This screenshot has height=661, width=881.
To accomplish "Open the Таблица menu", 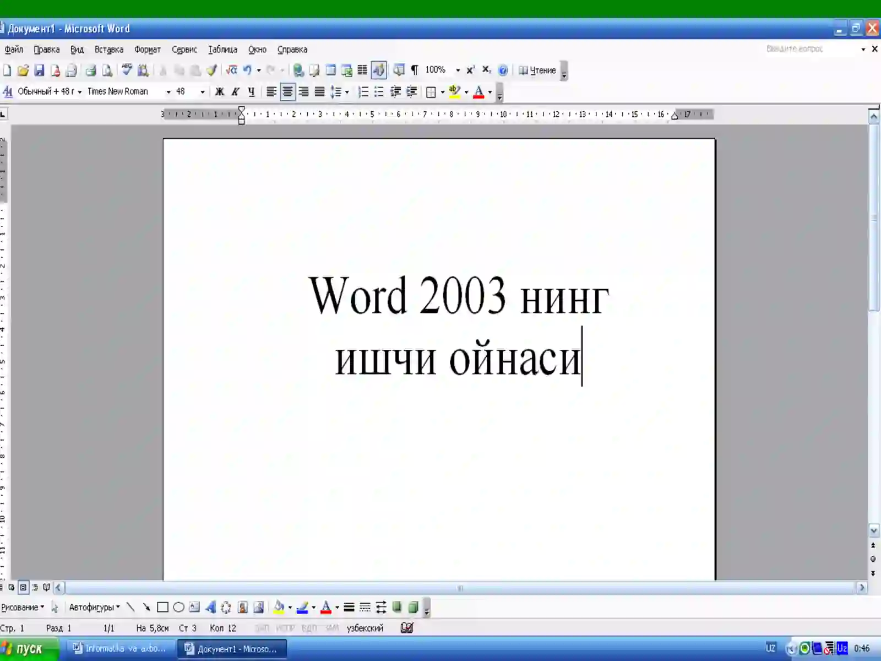I will 222,50.
